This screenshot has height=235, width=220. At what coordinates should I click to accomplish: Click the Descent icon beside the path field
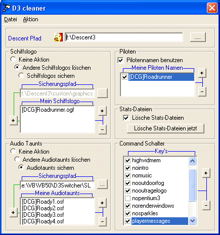[x=58, y=37]
